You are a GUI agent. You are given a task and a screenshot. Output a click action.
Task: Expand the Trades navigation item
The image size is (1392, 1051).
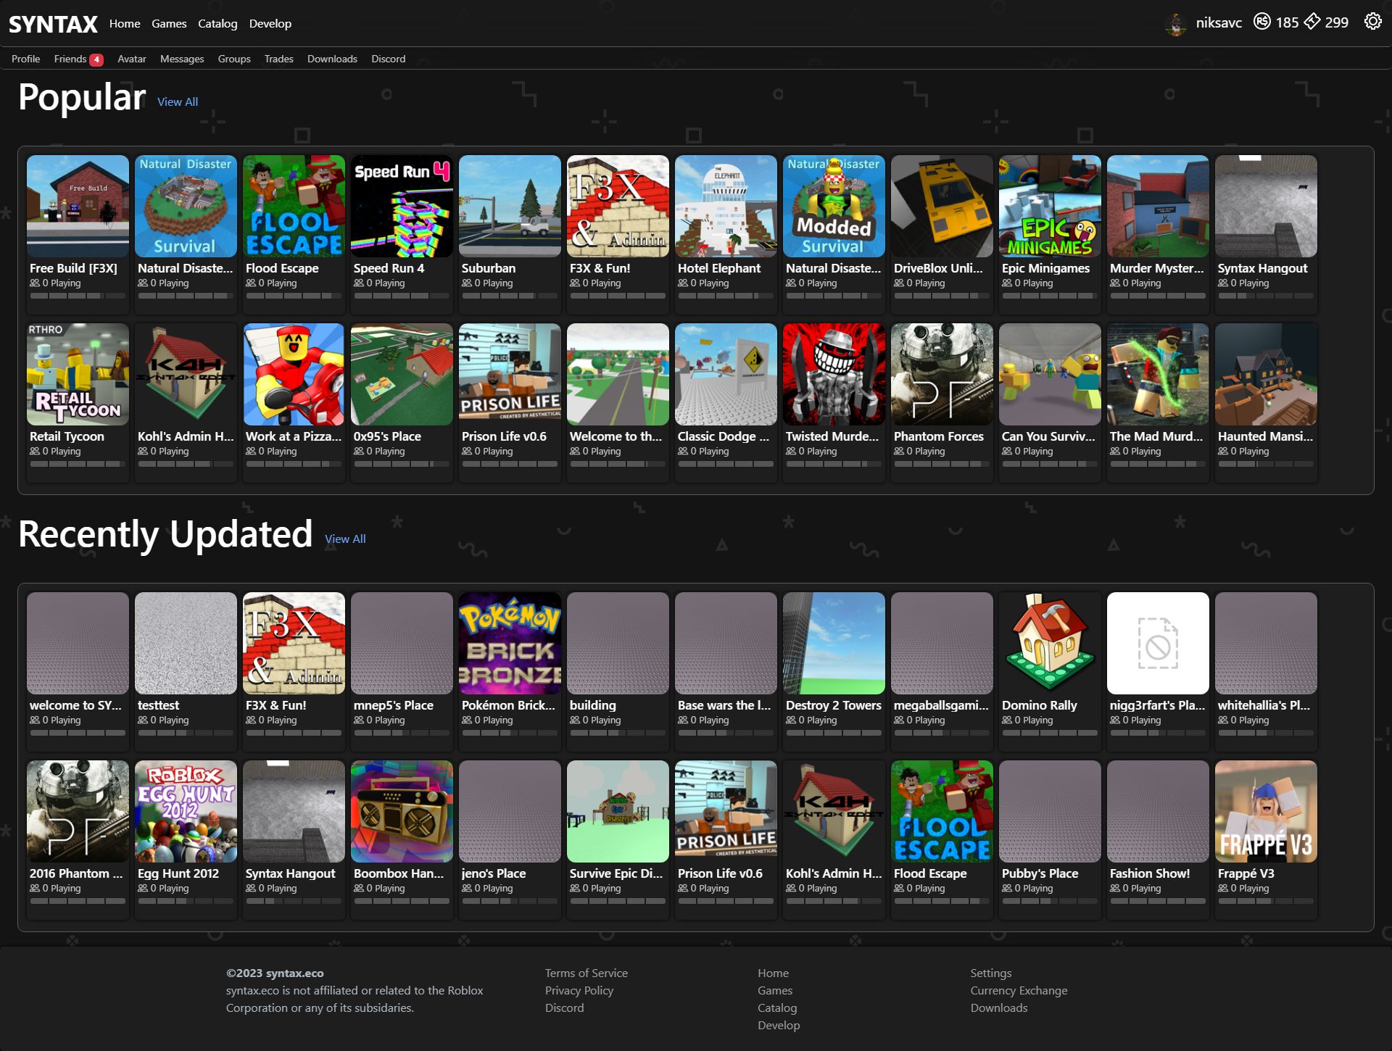278,59
